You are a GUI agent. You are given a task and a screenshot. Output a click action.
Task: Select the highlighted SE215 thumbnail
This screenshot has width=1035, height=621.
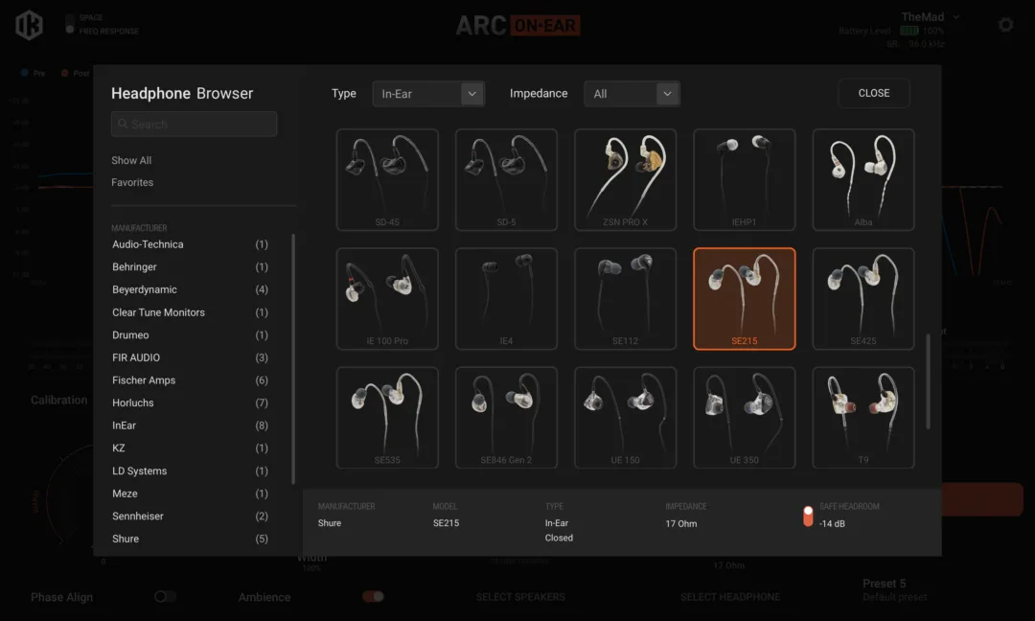pyautogui.click(x=744, y=299)
